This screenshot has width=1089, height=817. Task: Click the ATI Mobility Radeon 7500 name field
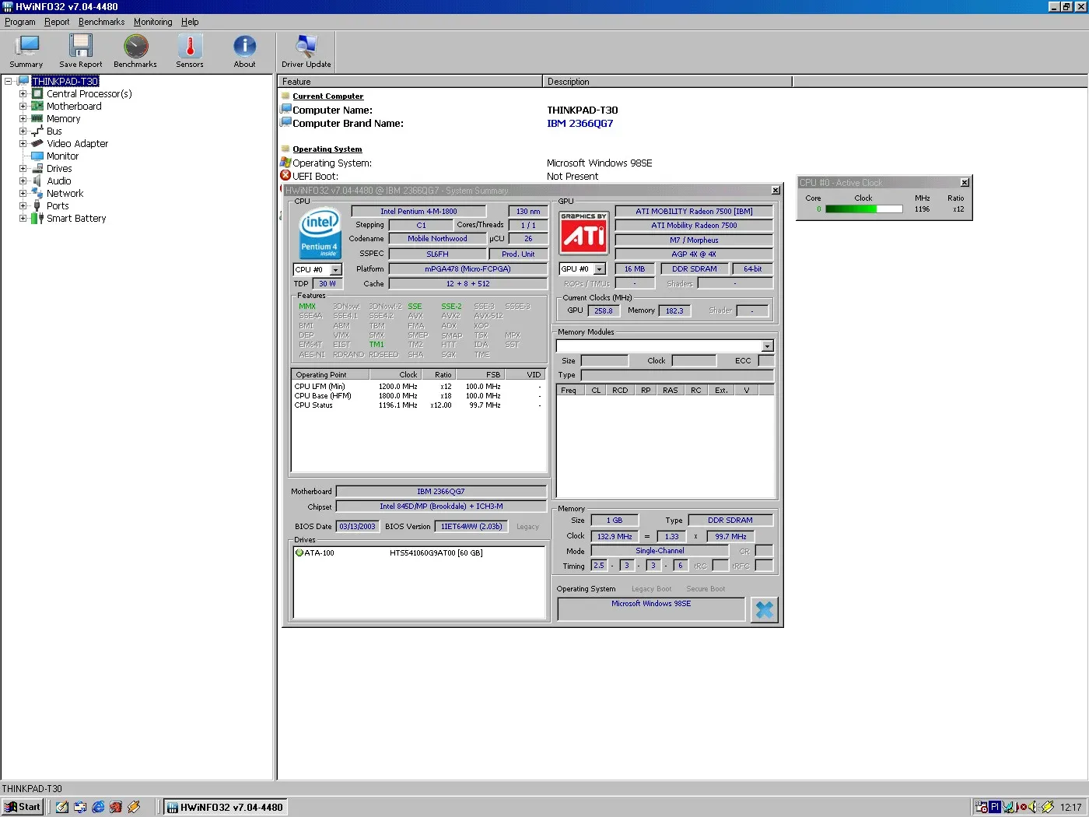point(694,226)
